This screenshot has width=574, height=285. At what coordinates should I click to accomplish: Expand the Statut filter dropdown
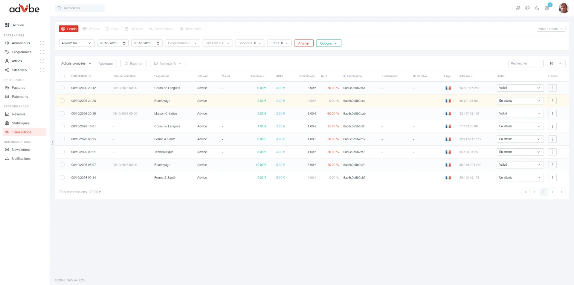(x=279, y=43)
